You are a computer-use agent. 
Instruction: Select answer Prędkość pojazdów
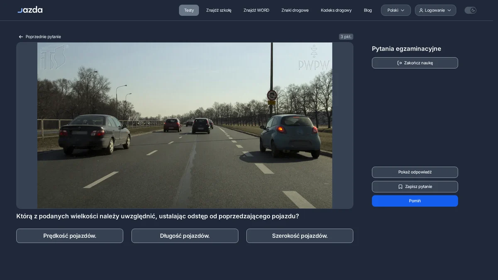(x=70, y=236)
